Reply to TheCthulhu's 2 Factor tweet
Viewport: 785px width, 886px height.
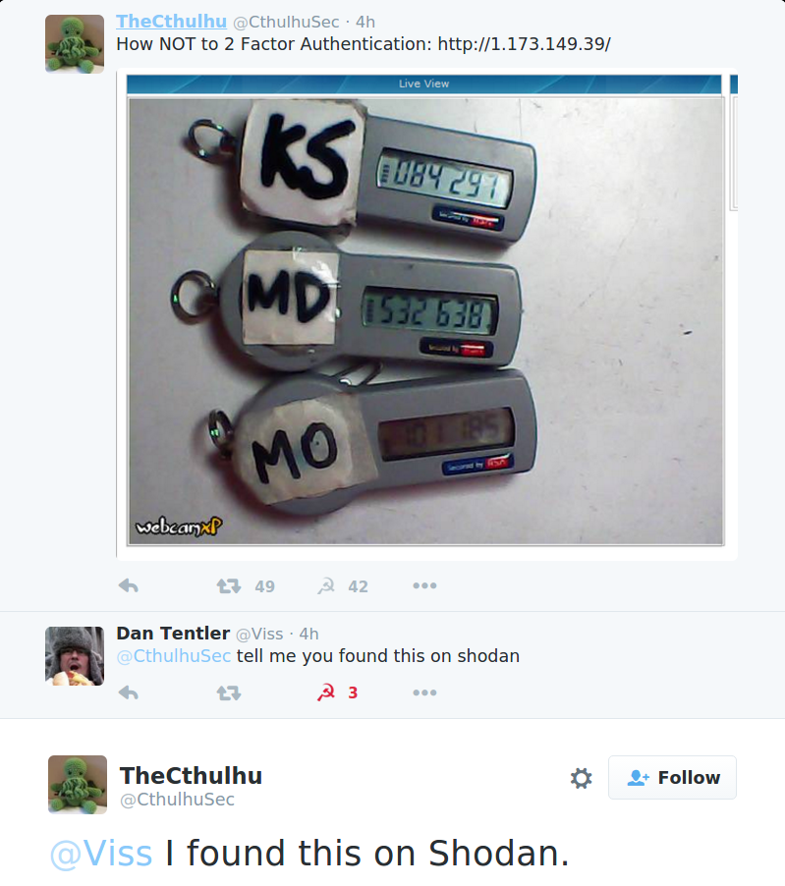coord(129,586)
